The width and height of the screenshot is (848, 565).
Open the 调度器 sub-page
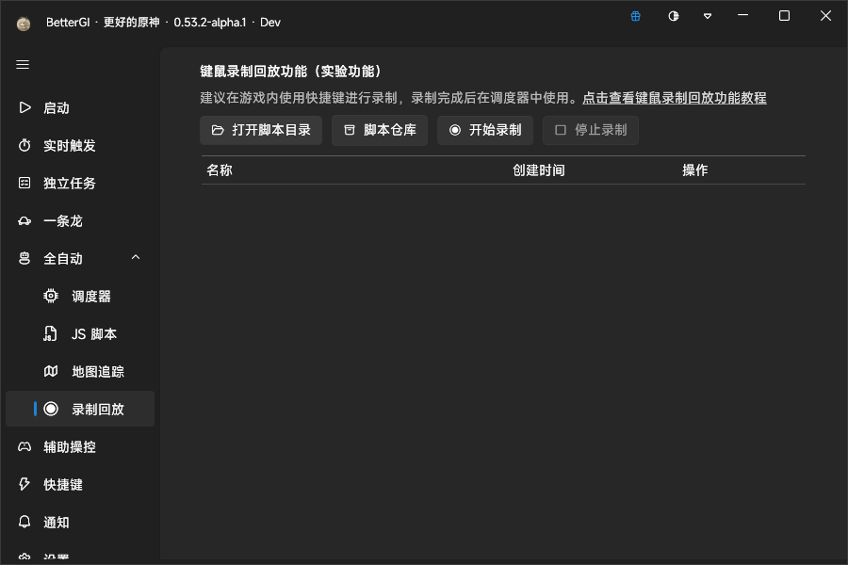[80, 296]
